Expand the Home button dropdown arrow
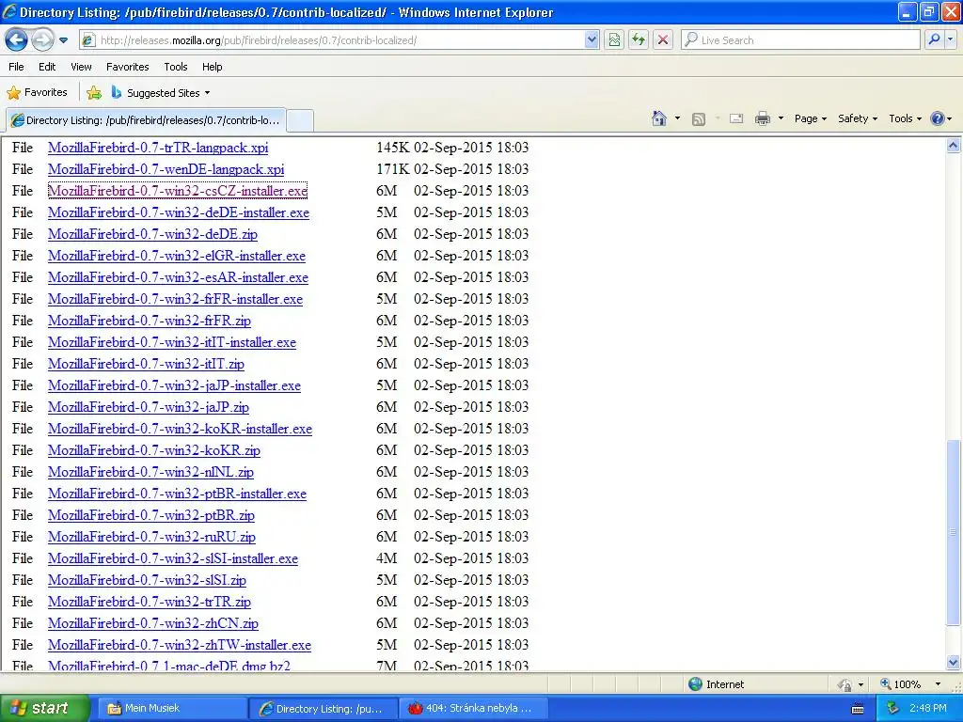Image resolution: width=963 pixels, height=722 pixels. point(677,118)
